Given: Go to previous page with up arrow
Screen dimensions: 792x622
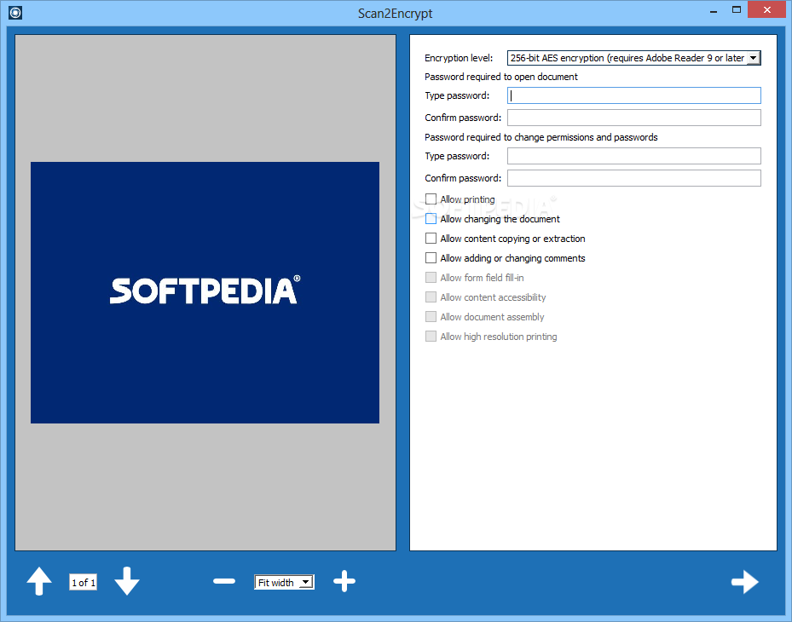Looking at the screenshot, I should tap(39, 581).
